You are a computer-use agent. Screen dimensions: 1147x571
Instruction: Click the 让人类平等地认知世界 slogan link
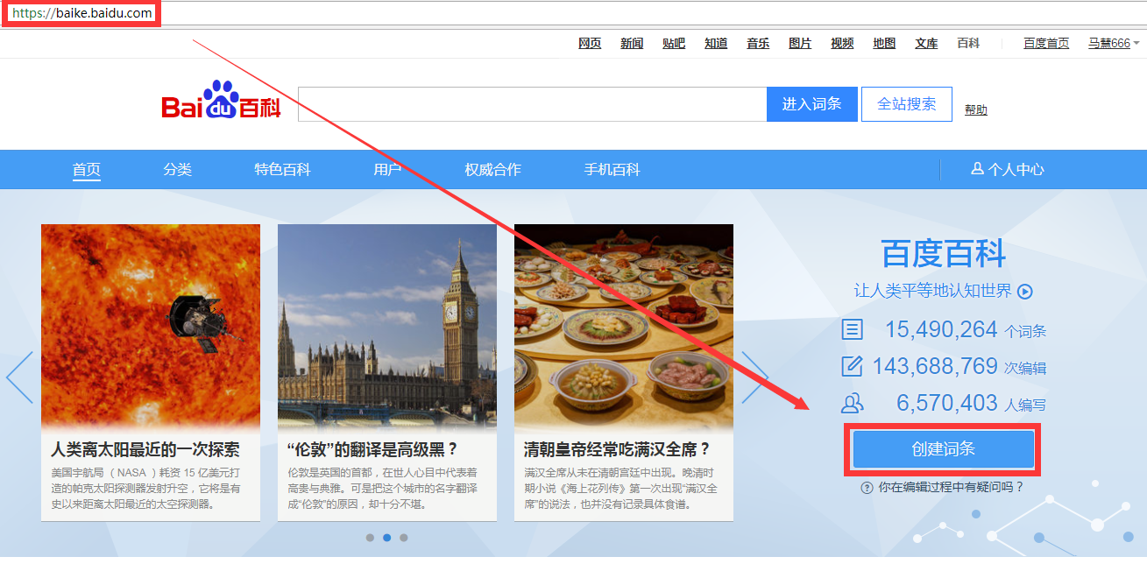point(933,292)
